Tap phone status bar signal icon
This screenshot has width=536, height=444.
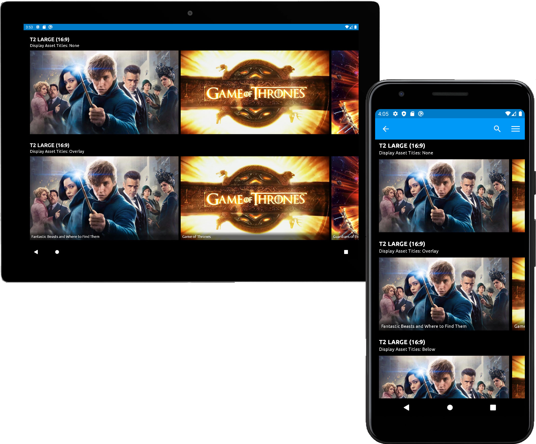click(x=514, y=114)
